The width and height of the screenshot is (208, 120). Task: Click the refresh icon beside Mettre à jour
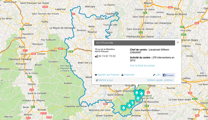click(x=97, y=80)
